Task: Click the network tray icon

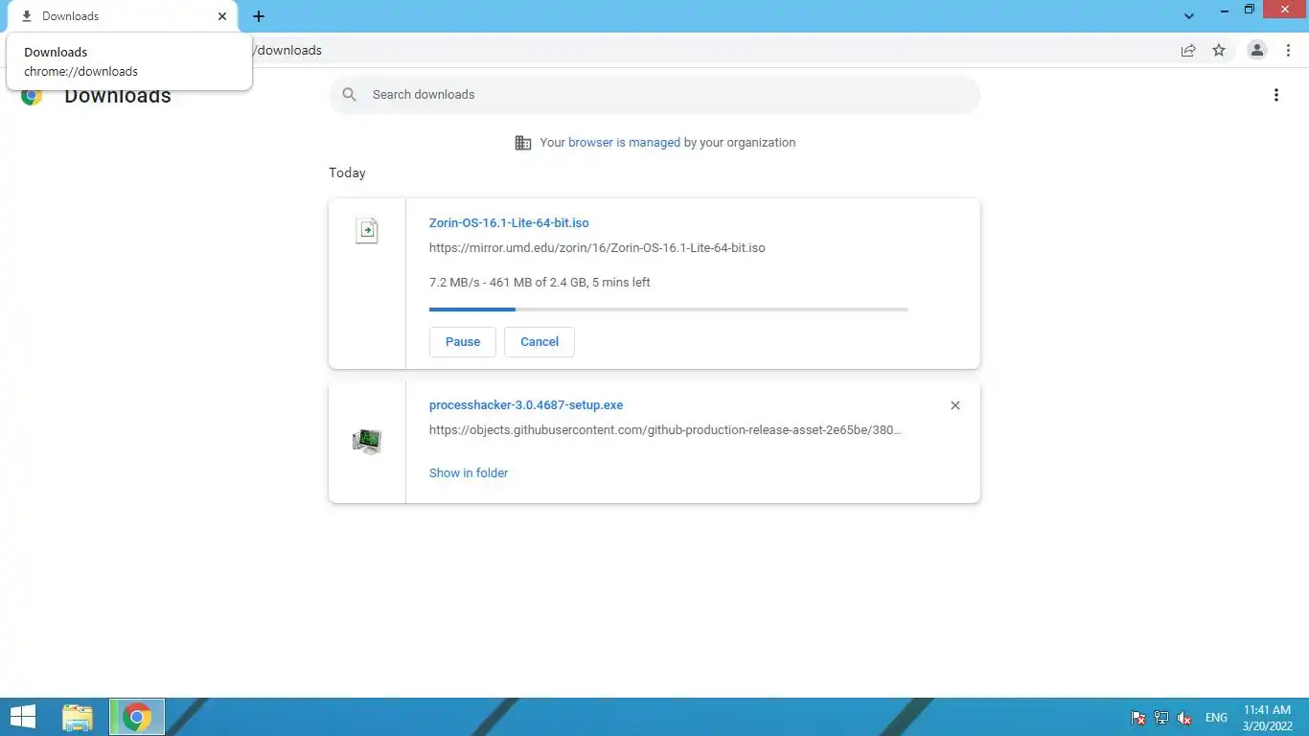Action: (x=1161, y=718)
